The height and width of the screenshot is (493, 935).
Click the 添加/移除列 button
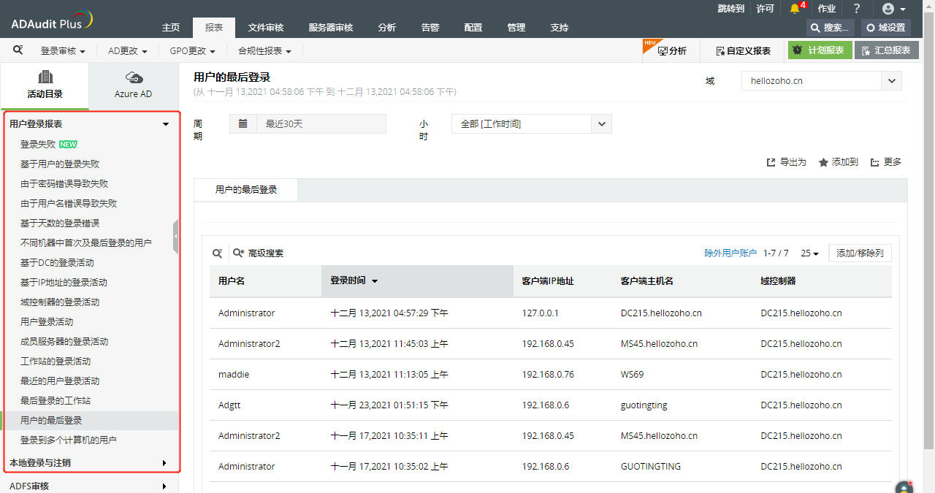(860, 253)
